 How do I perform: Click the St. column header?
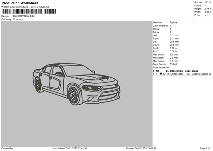tap(168, 71)
